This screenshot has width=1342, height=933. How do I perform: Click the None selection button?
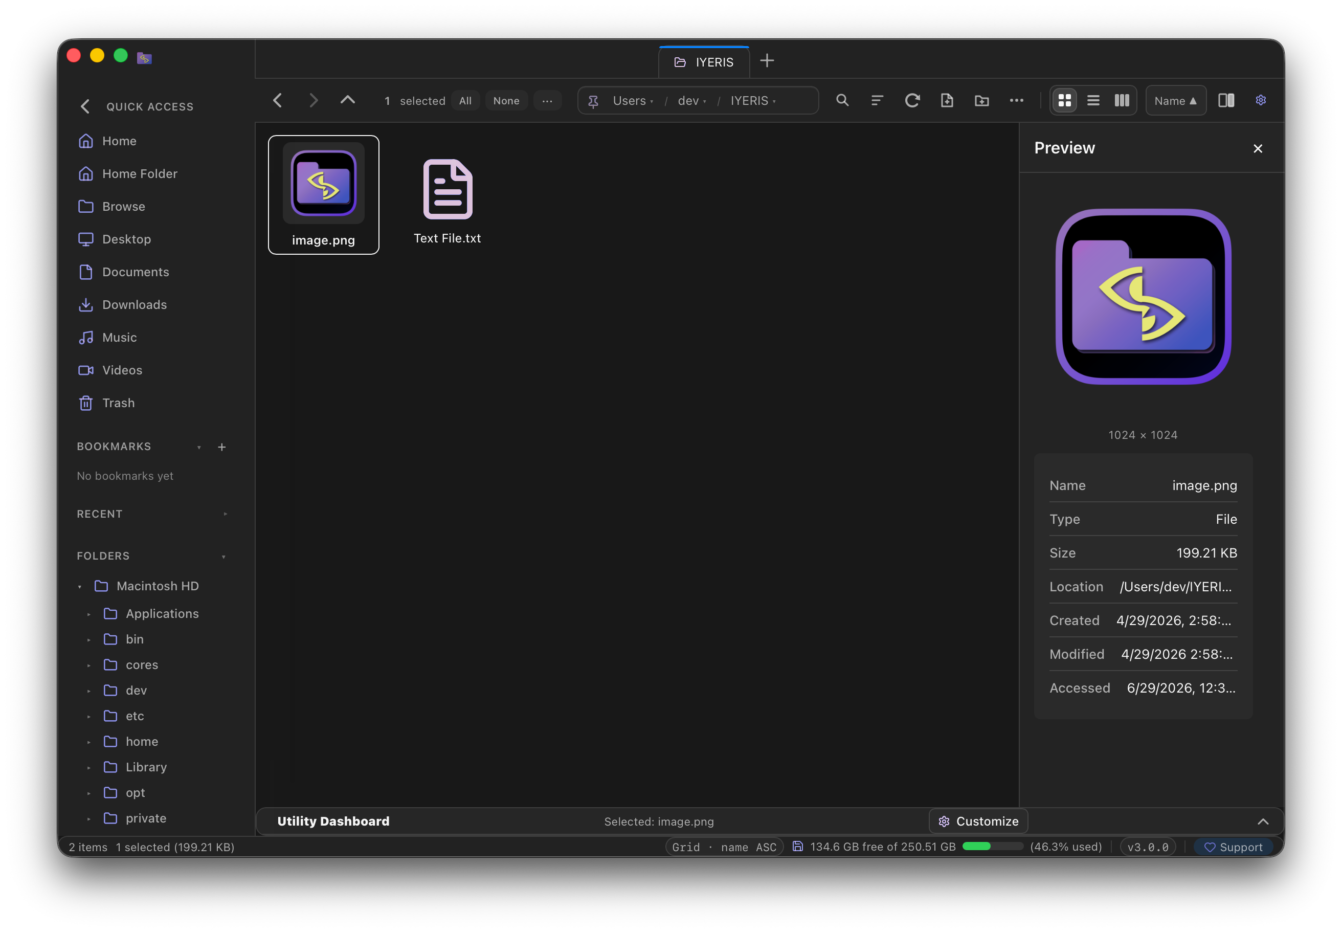click(x=506, y=101)
